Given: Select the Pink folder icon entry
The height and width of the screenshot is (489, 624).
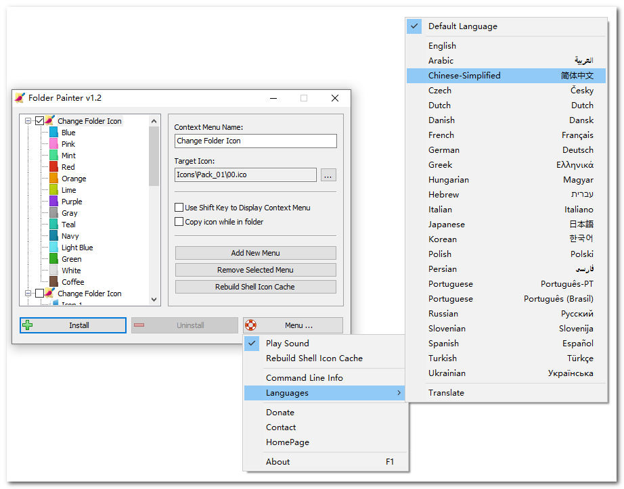Looking at the screenshot, I should pyautogui.click(x=54, y=144).
